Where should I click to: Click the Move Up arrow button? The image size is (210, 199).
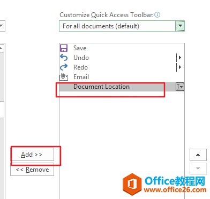coord(198,155)
